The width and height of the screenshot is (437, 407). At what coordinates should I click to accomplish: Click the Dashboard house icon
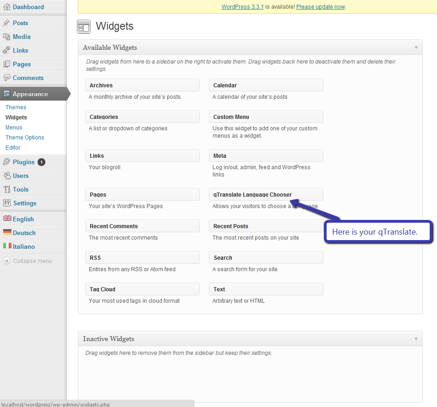click(7, 7)
